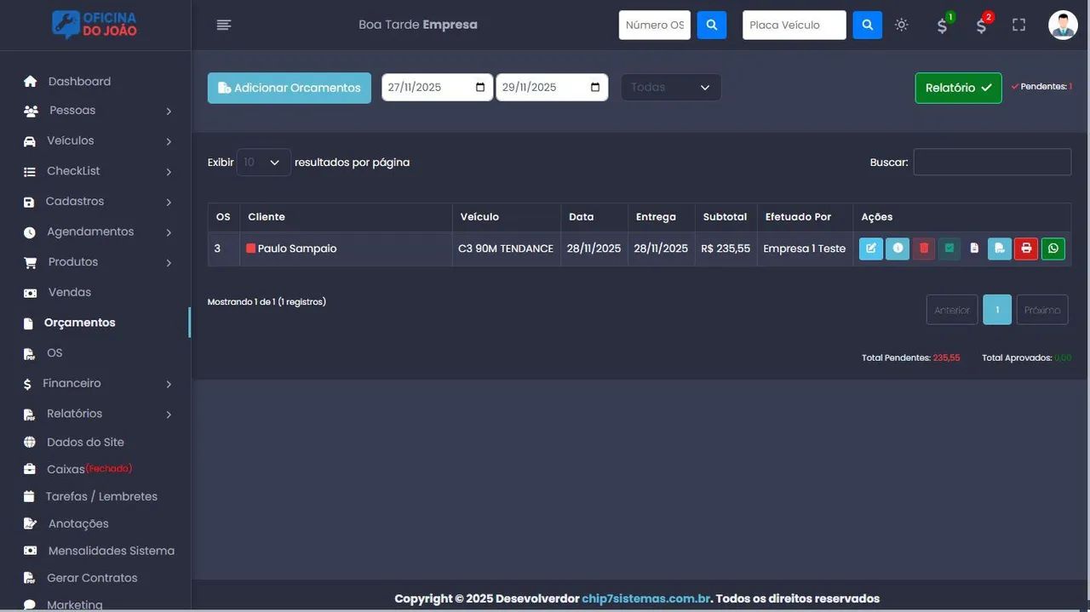The height and width of the screenshot is (612, 1090).
Task: Sort table by Entrega column header
Action: [x=661, y=217]
